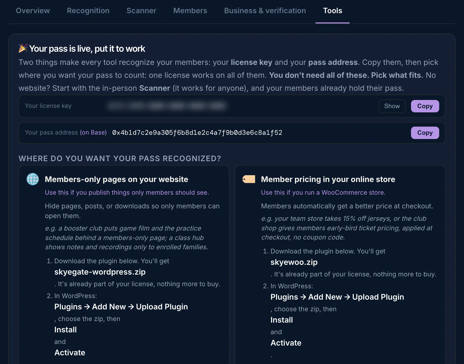
Task: Click "Use this if you publish things only members should see."
Action: (127, 193)
